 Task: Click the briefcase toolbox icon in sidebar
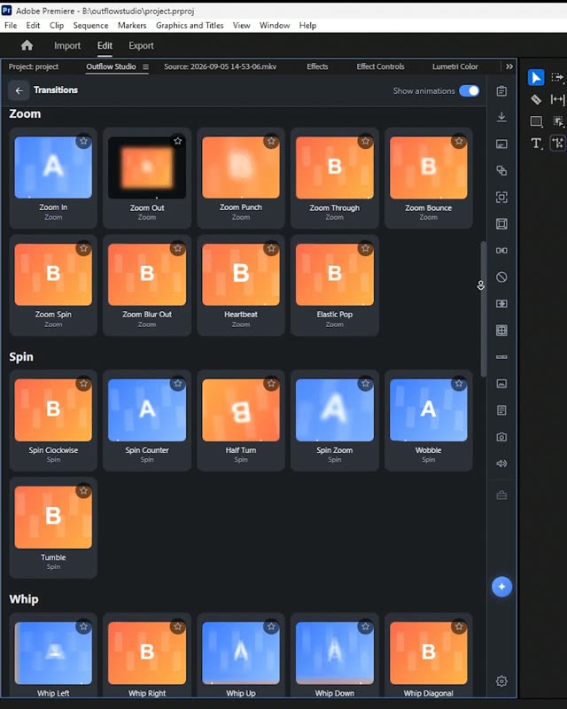click(x=501, y=495)
